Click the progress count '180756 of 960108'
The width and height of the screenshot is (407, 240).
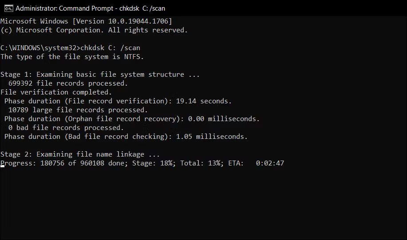[72, 163]
